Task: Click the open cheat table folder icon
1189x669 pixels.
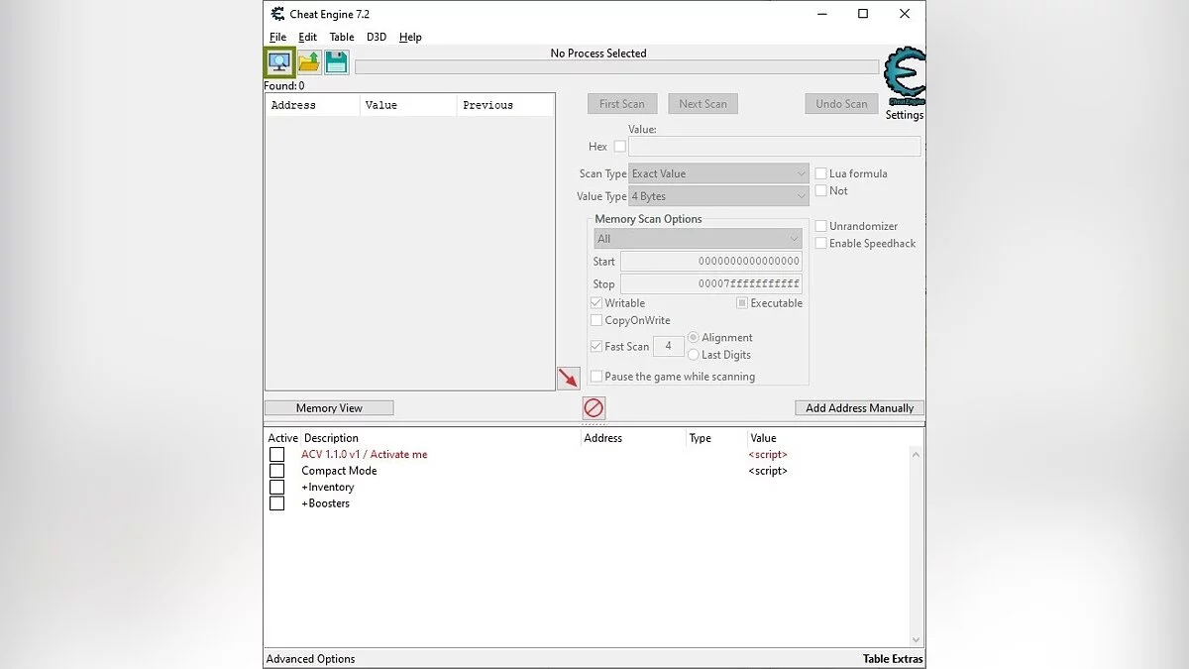Action: (307, 61)
